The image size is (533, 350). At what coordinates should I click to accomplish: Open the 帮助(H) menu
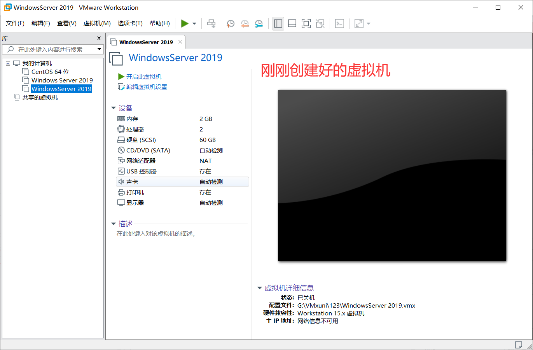coord(160,23)
